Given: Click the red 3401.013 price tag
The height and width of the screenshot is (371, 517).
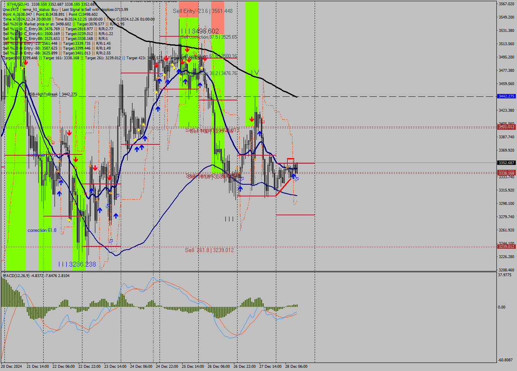Looking at the screenshot, I should click(506, 127).
